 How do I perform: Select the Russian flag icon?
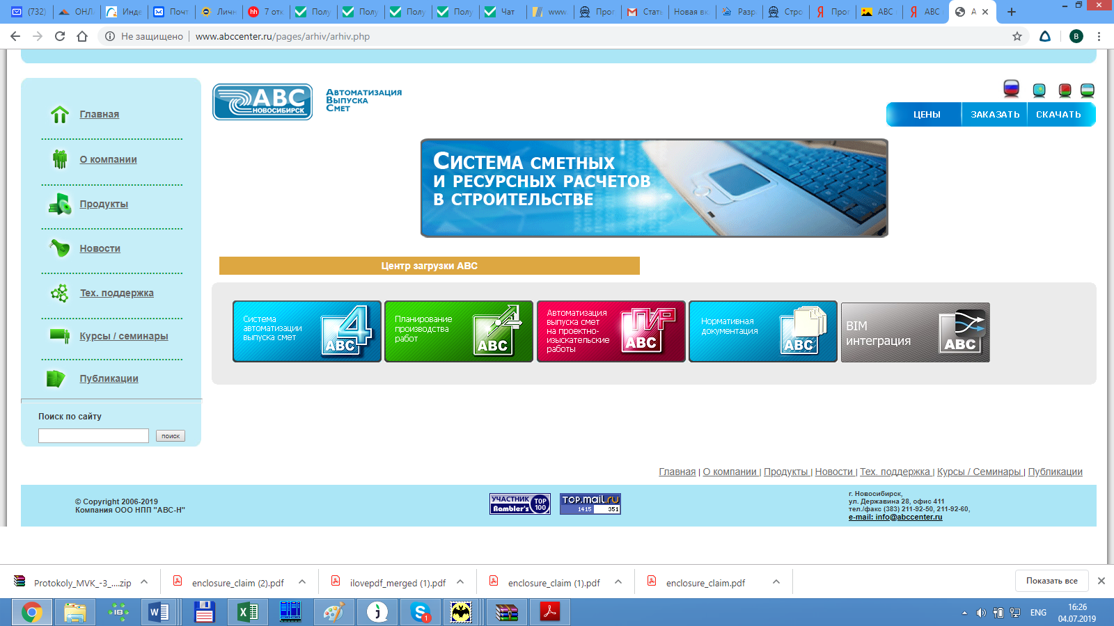1011,89
